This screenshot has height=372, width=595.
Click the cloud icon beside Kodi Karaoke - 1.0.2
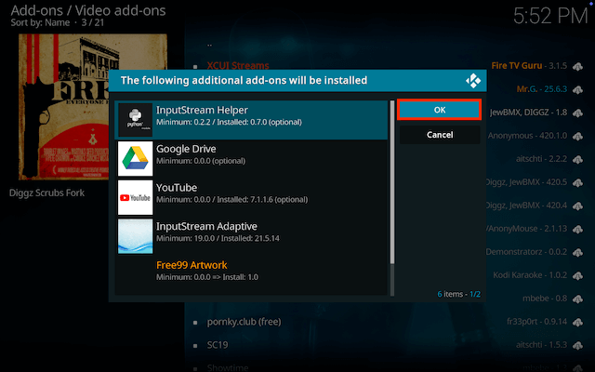click(x=577, y=275)
